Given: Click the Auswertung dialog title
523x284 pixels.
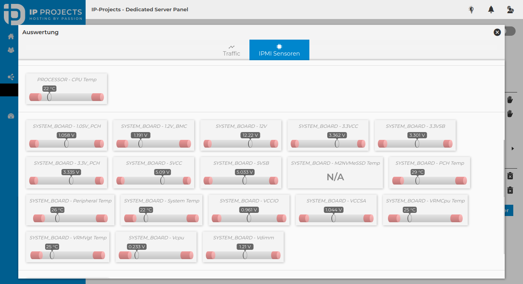Looking at the screenshot, I should pos(40,32).
